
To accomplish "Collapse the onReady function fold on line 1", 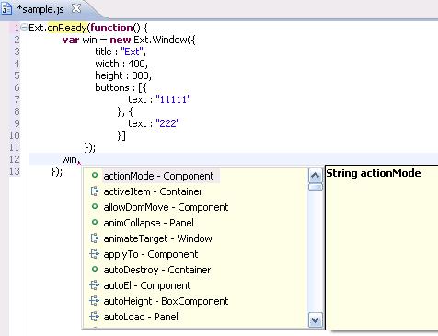I will (x=24, y=28).
